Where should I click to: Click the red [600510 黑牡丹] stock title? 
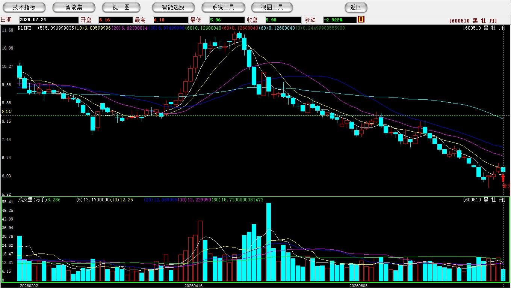[473, 21]
